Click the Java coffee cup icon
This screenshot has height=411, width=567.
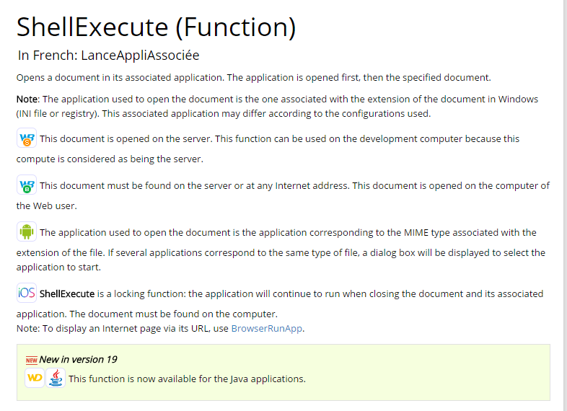56,378
